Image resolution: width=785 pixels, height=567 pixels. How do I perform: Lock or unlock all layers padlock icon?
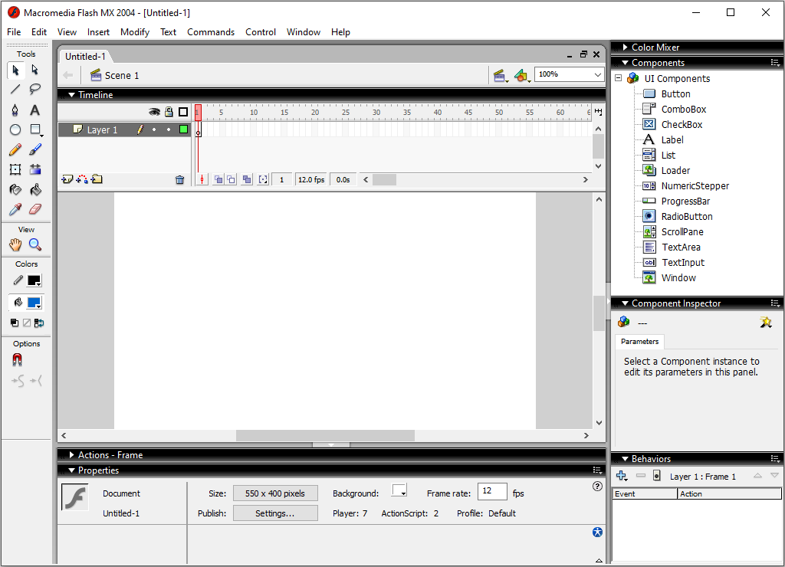[x=169, y=112]
